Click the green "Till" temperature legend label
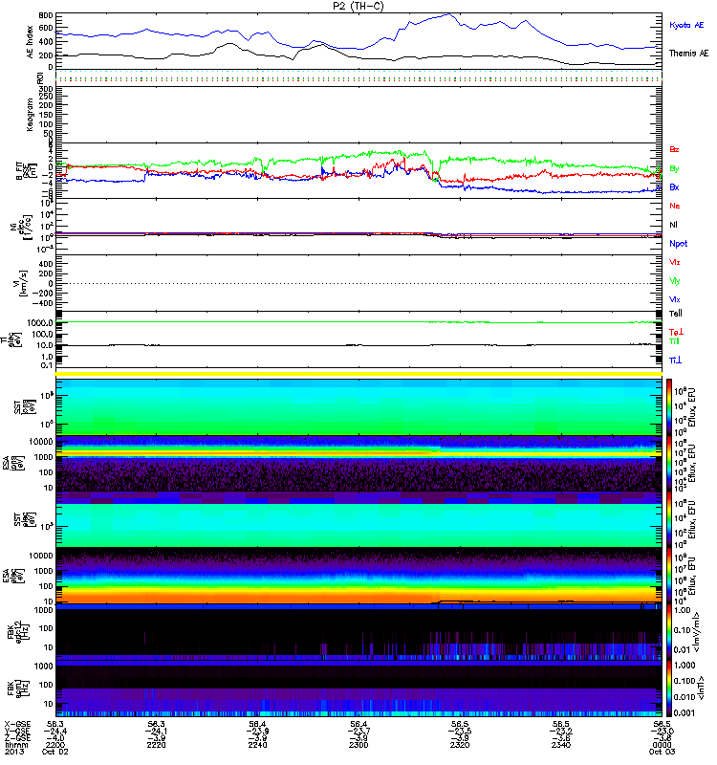Screen dimensions: 717x765 pos(674,341)
